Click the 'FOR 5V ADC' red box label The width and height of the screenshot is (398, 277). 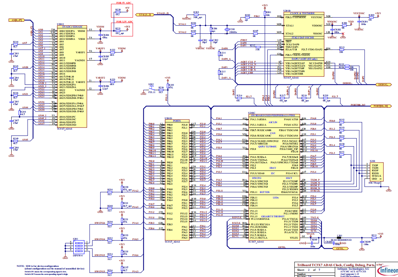(124, 3)
